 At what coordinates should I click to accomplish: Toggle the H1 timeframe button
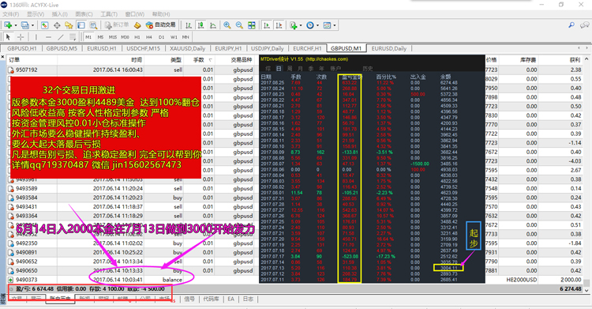coord(137,37)
